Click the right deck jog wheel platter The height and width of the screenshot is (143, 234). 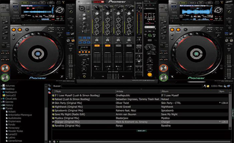(196, 54)
